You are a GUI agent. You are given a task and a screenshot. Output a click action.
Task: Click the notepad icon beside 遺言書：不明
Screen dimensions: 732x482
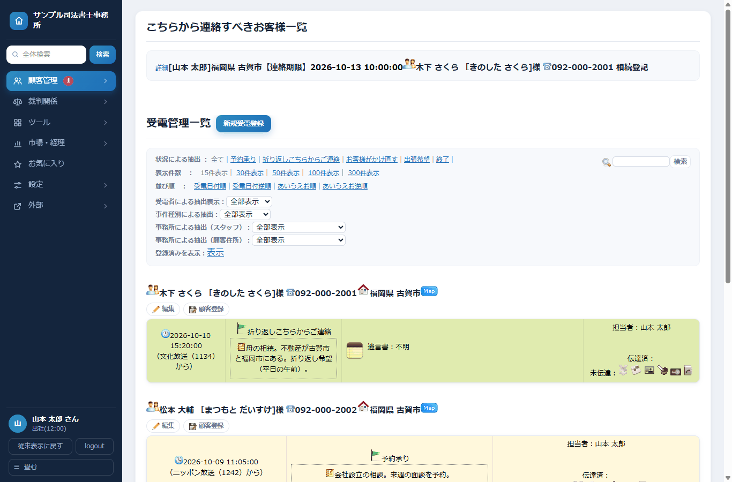tap(355, 351)
